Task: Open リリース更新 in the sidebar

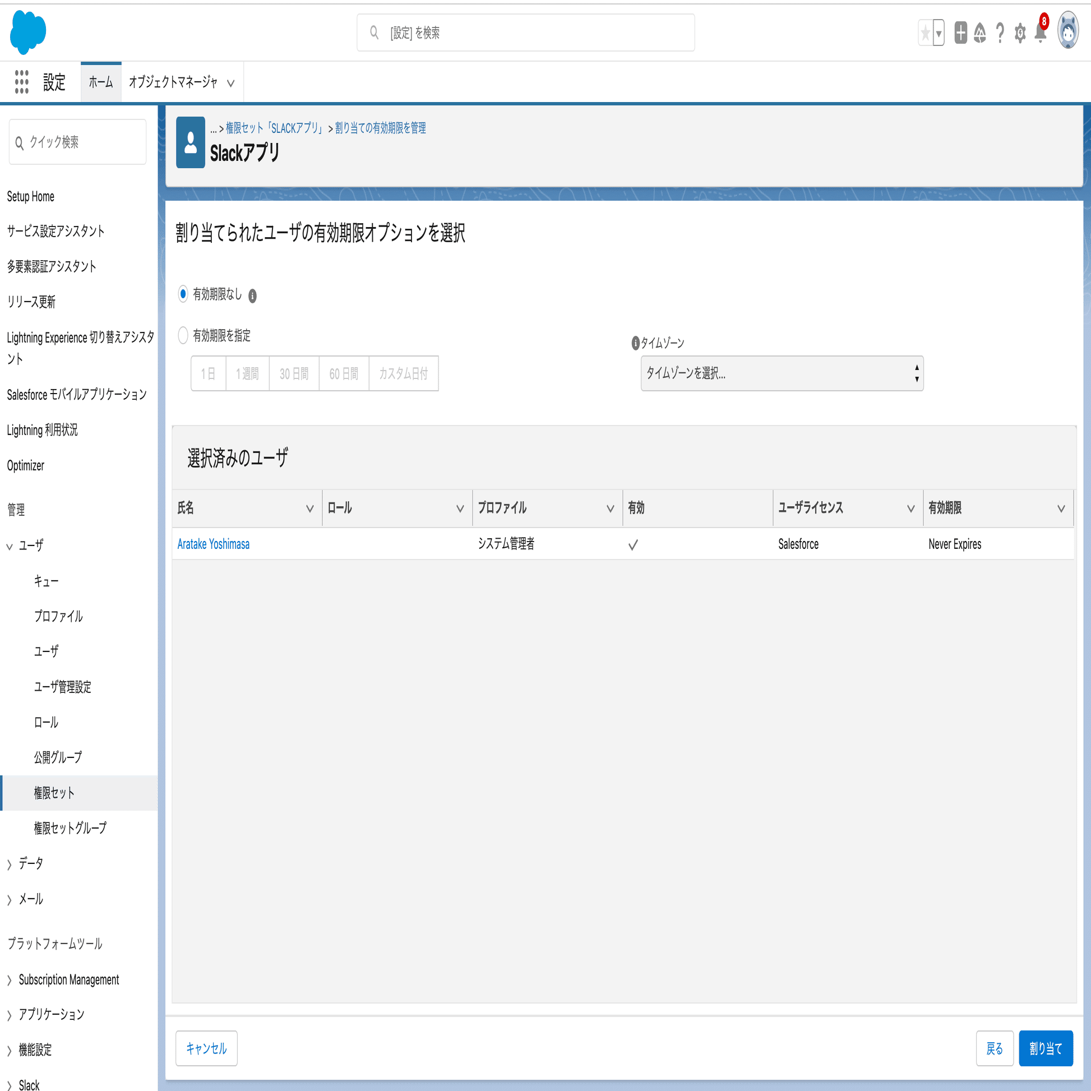Action: [x=31, y=302]
